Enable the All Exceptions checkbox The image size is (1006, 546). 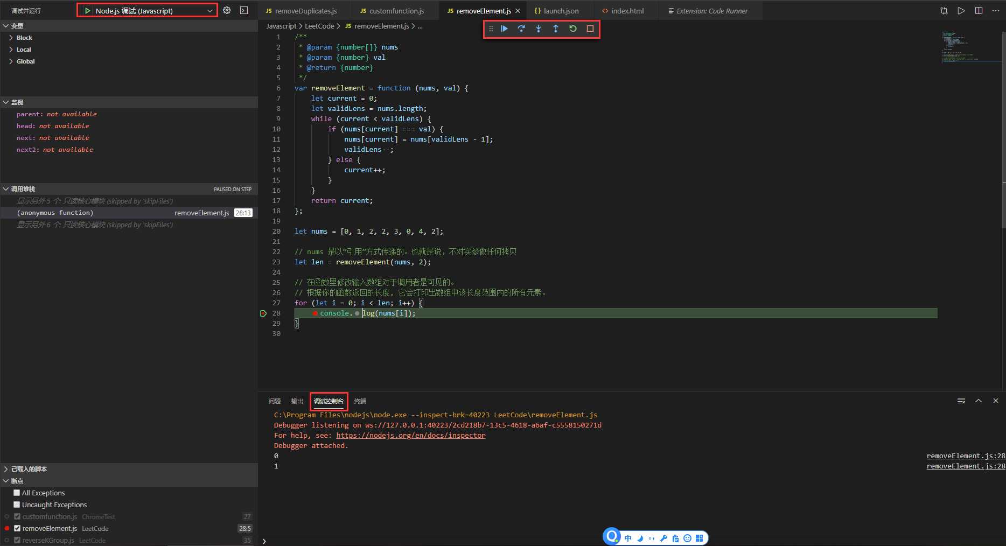[17, 493]
